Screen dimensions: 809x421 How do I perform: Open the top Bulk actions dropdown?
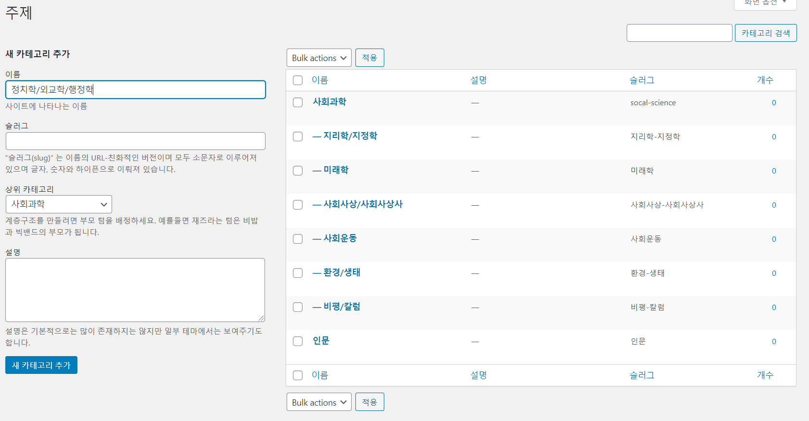tap(319, 58)
